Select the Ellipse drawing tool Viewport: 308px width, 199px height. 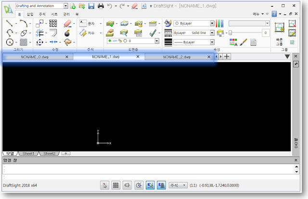point(24,33)
